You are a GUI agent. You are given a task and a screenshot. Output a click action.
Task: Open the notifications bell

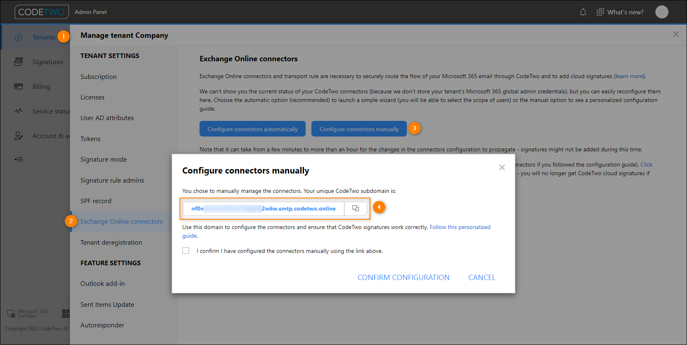coord(583,12)
